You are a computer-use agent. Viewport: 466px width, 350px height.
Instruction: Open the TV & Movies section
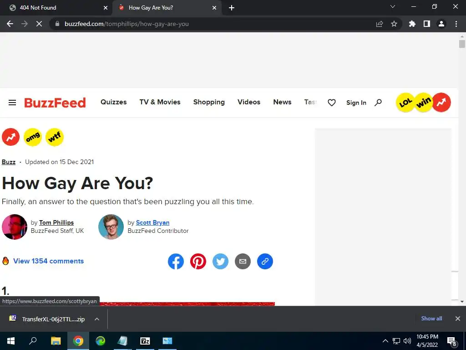(160, 102)
